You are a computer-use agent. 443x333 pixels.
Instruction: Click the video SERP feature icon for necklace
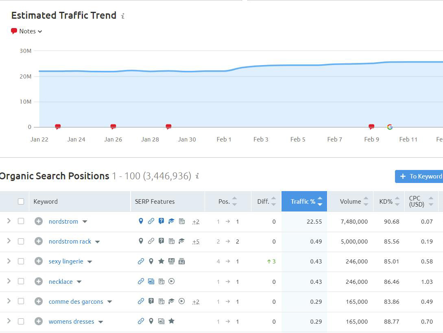tap(172, 281)
